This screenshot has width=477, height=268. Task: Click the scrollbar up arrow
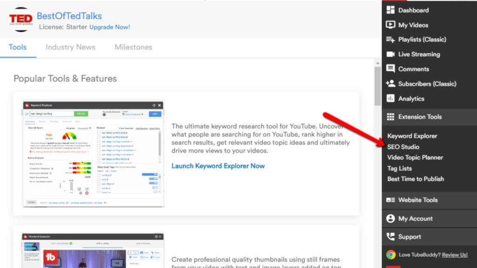(377, 63)
